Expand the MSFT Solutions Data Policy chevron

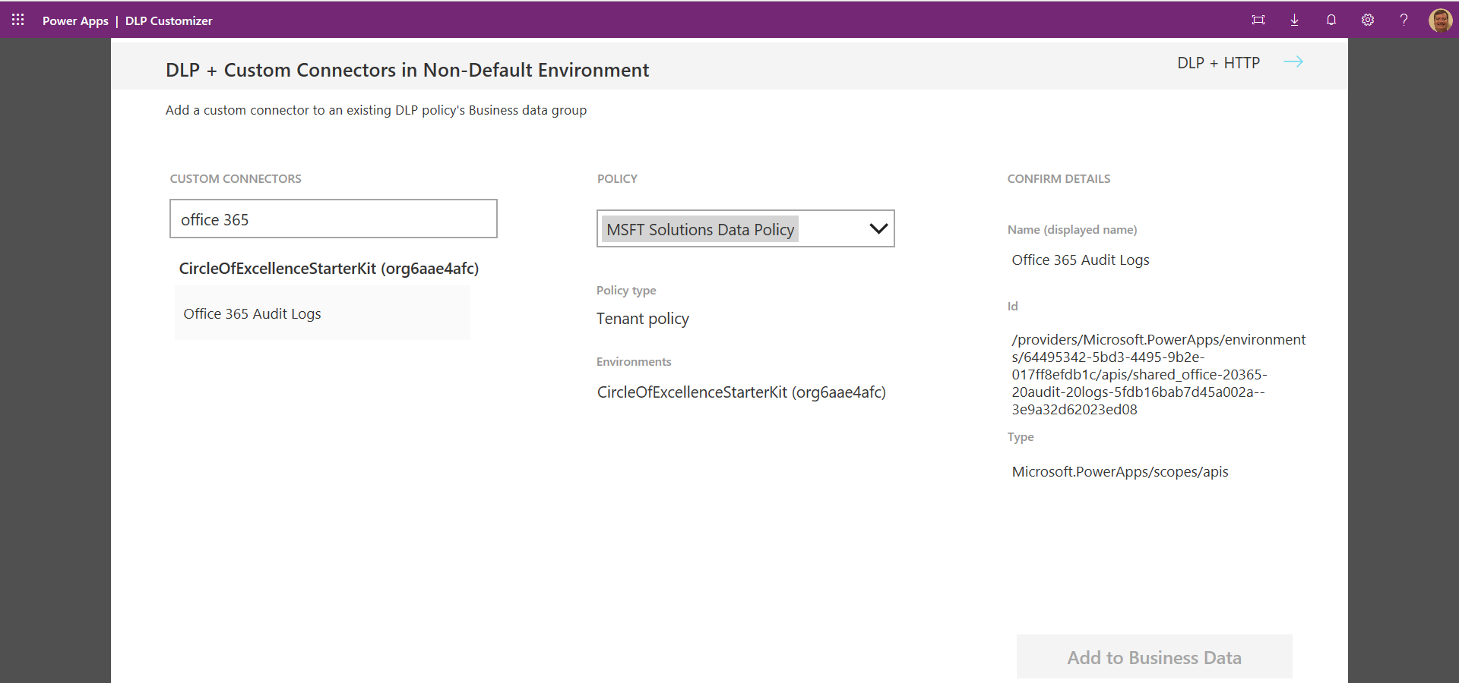pos(878,228)
